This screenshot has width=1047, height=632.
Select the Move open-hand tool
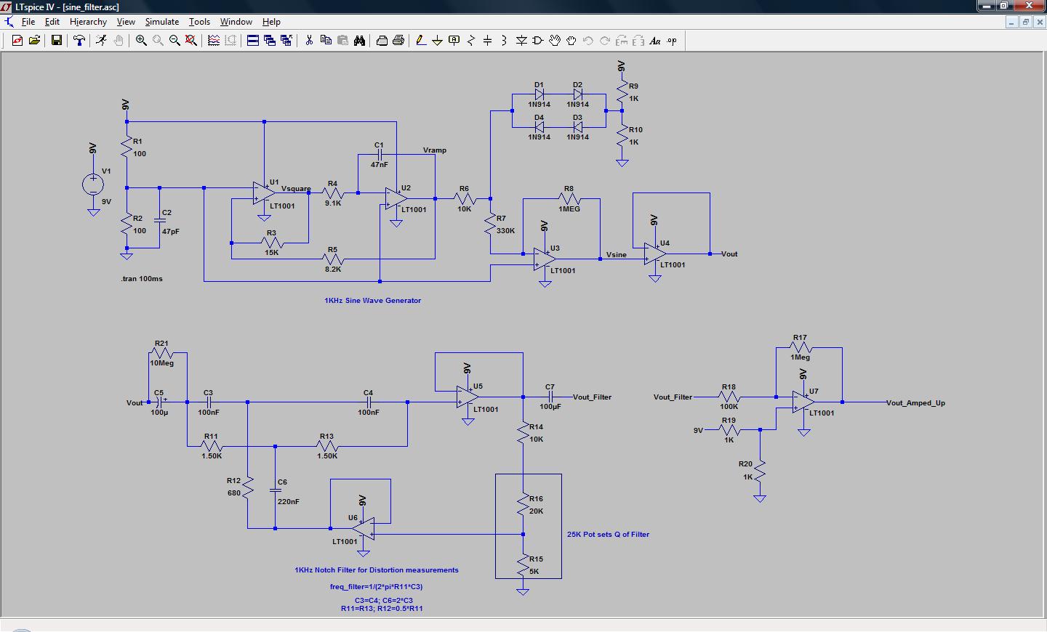tap(555, 41)
